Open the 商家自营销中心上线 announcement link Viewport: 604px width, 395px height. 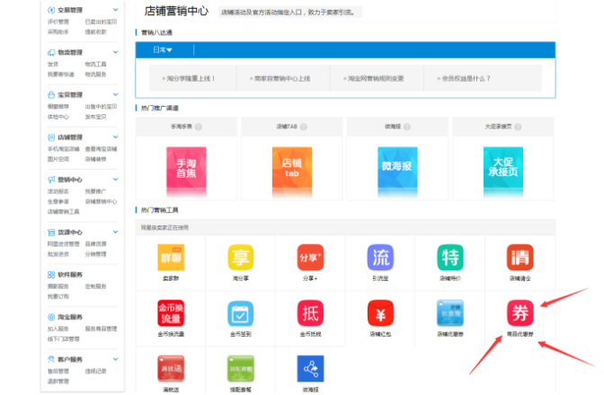coord(280,78)
